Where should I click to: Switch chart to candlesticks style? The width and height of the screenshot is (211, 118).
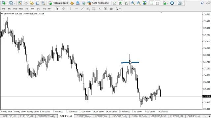[120, 3]
